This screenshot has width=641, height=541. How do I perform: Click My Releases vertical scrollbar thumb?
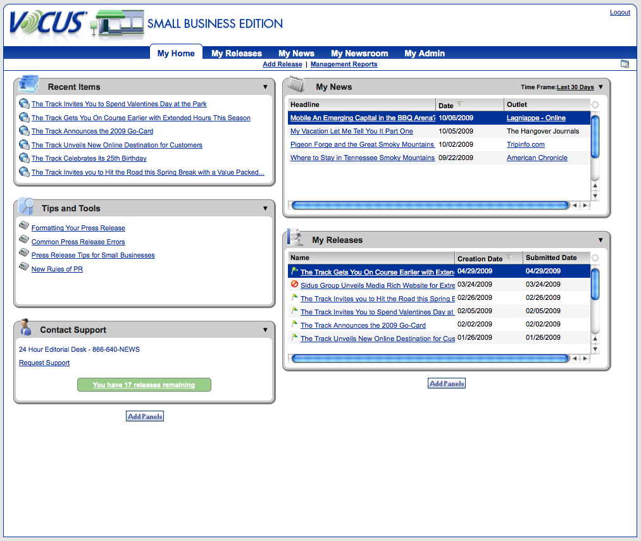(x=595, y=284)
